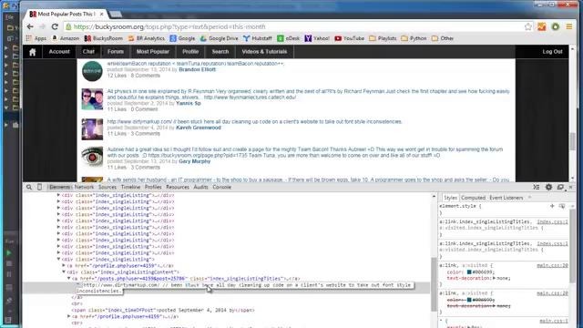
Task: Collapse the expanded index_singleListing div
Action: pos(58,259)
